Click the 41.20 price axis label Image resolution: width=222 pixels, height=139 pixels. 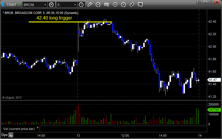click(212, 97)
